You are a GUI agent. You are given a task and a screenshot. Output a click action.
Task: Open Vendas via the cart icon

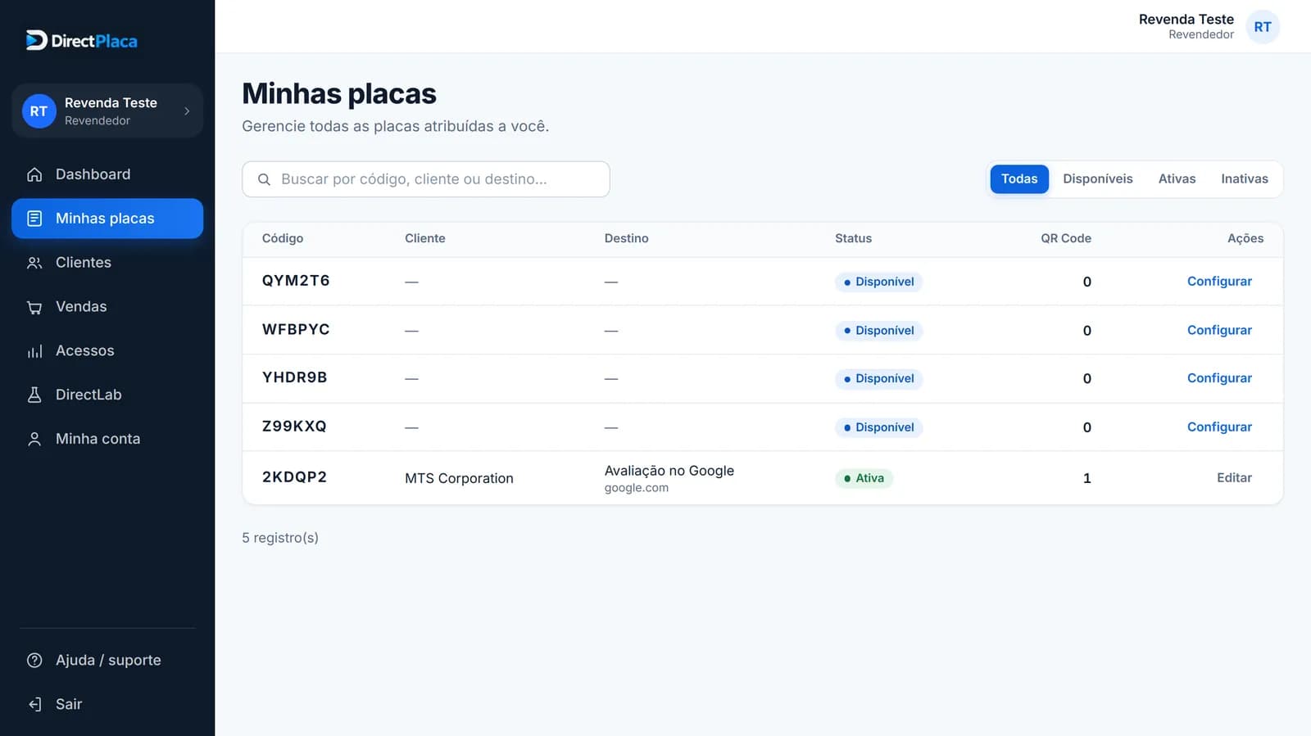pyautogui.click(x=34, y=307)
